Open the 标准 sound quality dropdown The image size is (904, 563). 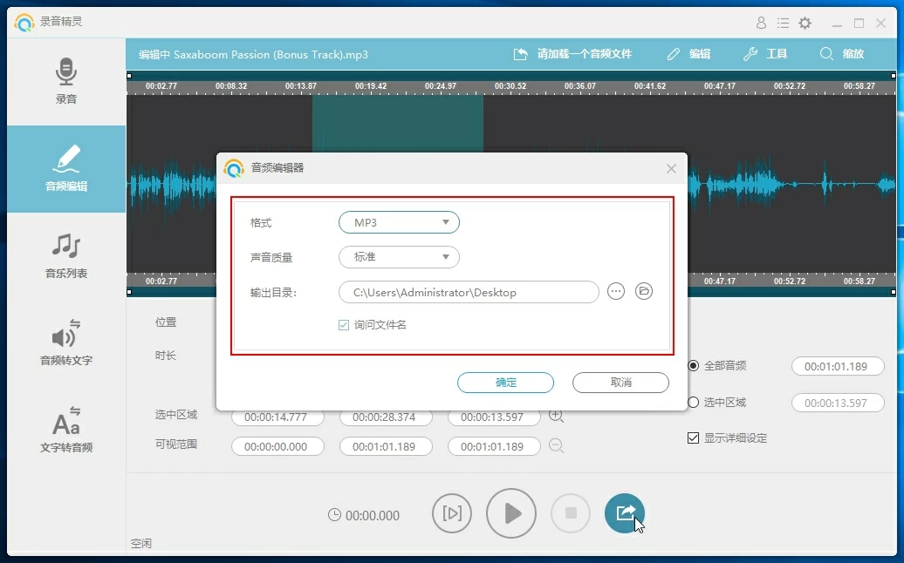[399, 257]
